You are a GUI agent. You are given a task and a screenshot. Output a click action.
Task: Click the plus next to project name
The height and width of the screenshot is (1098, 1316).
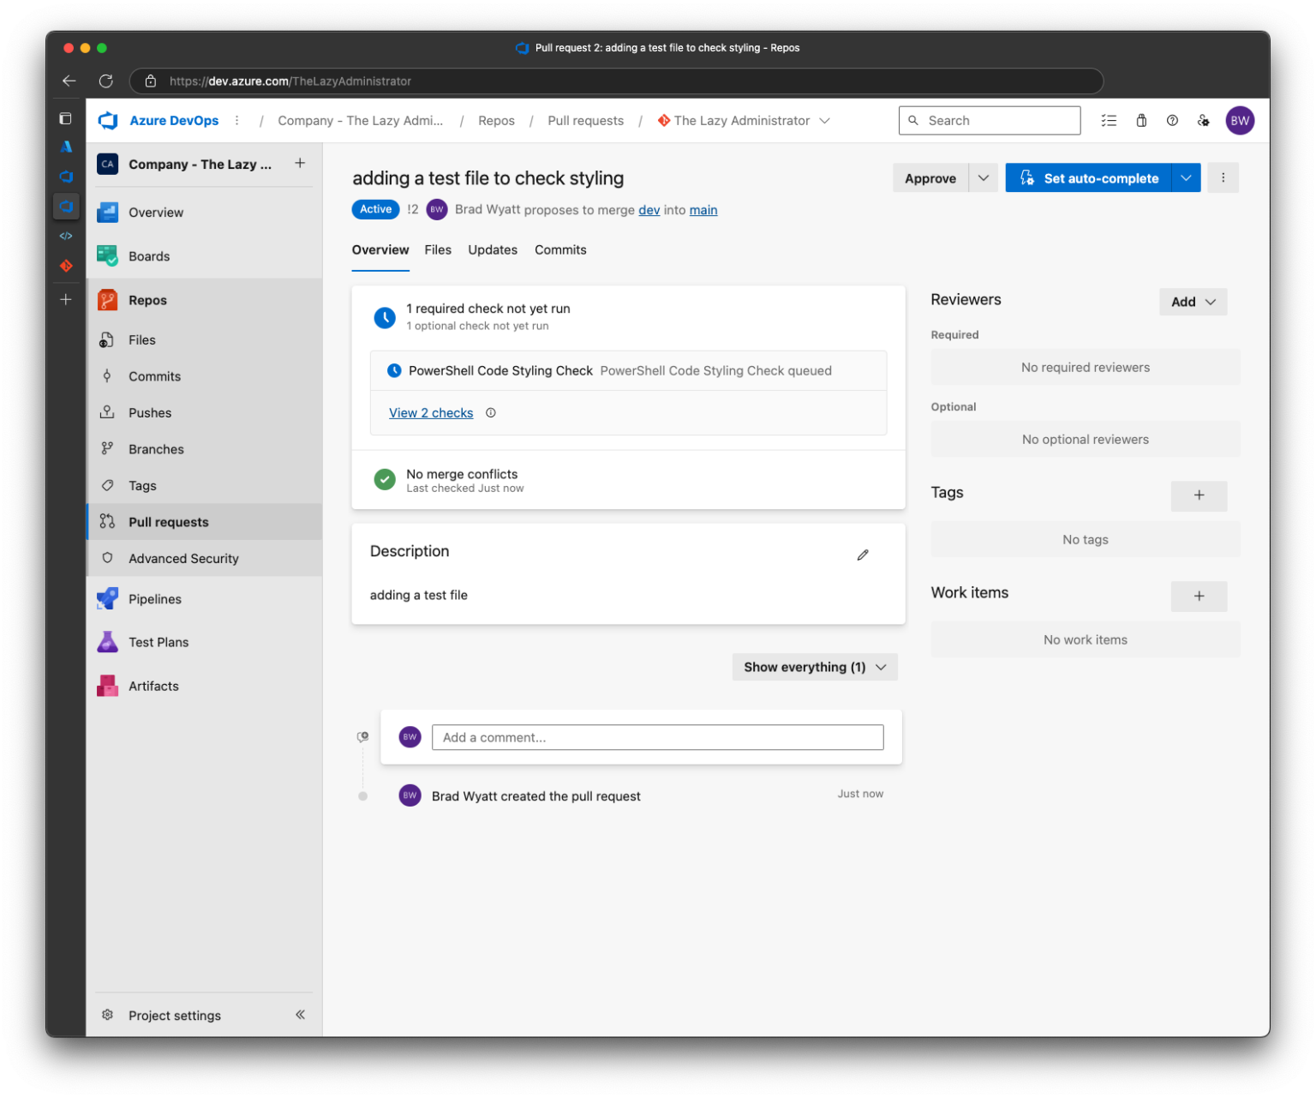300,163
